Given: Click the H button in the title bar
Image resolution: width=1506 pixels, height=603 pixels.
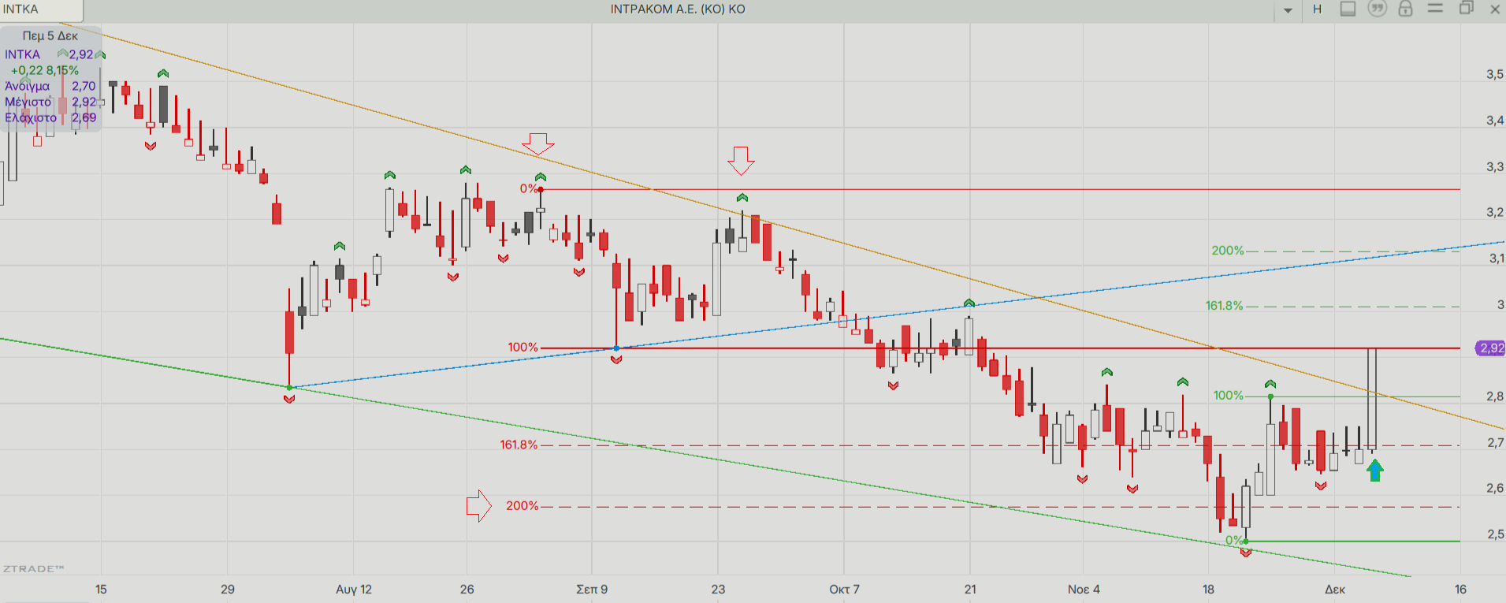Looking at the screenshot, I should 1317,9.
